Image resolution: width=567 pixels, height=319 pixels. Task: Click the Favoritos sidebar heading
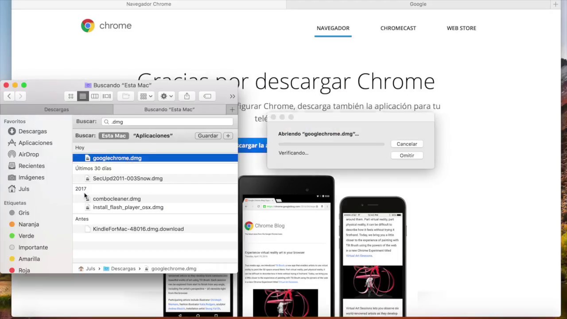15,121
